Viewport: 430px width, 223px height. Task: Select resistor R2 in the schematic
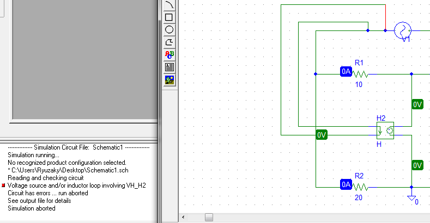coord(360,187)
